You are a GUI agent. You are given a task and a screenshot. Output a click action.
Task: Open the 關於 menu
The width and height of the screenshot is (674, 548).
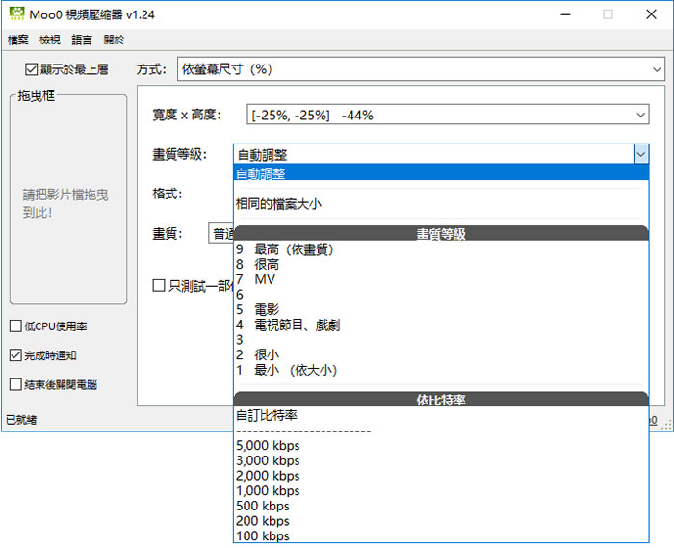[x=114, y=40]
